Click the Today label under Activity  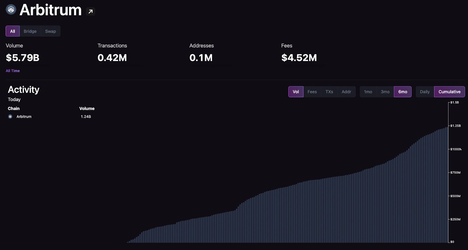point(14,100)
